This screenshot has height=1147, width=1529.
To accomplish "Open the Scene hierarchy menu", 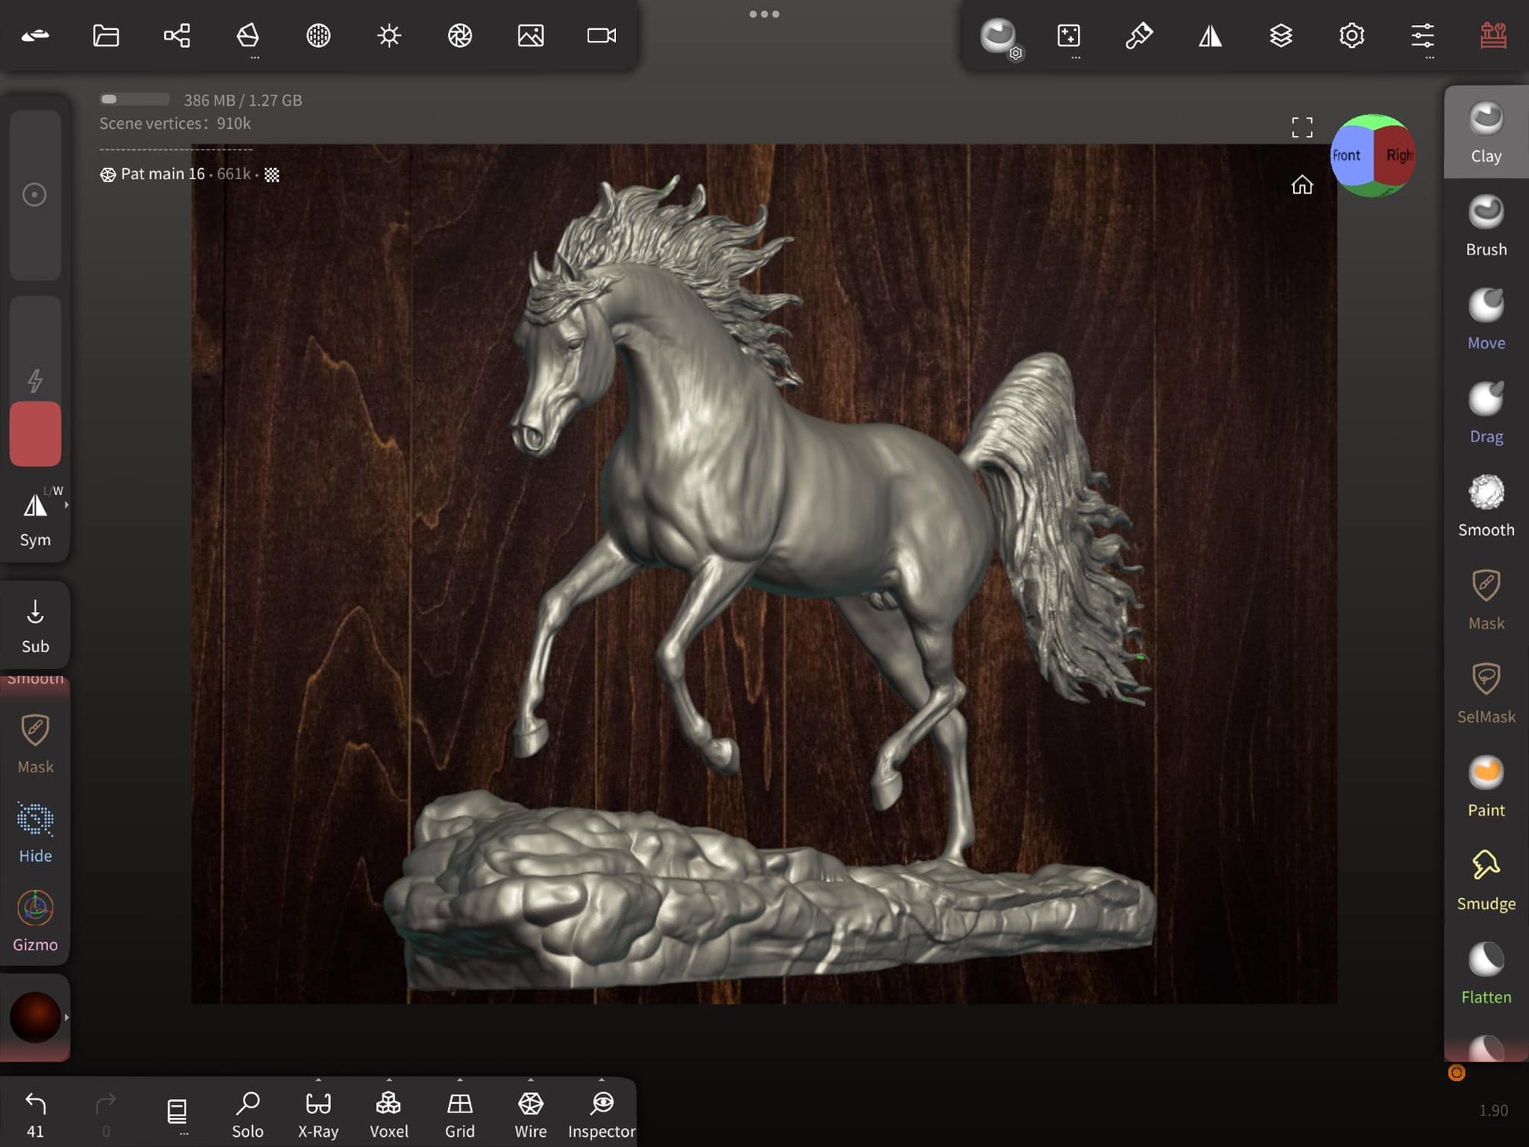I will point(177,35).
